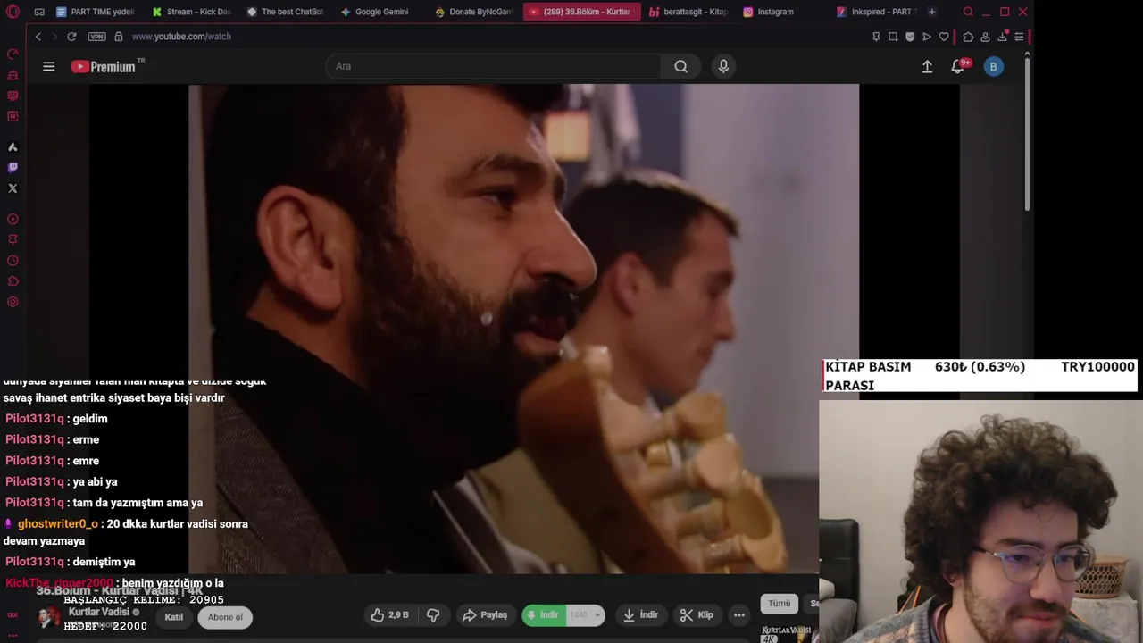1143x643 pixels.
Task: Open a new tab with plus button
Action: (x=931, y=12)
